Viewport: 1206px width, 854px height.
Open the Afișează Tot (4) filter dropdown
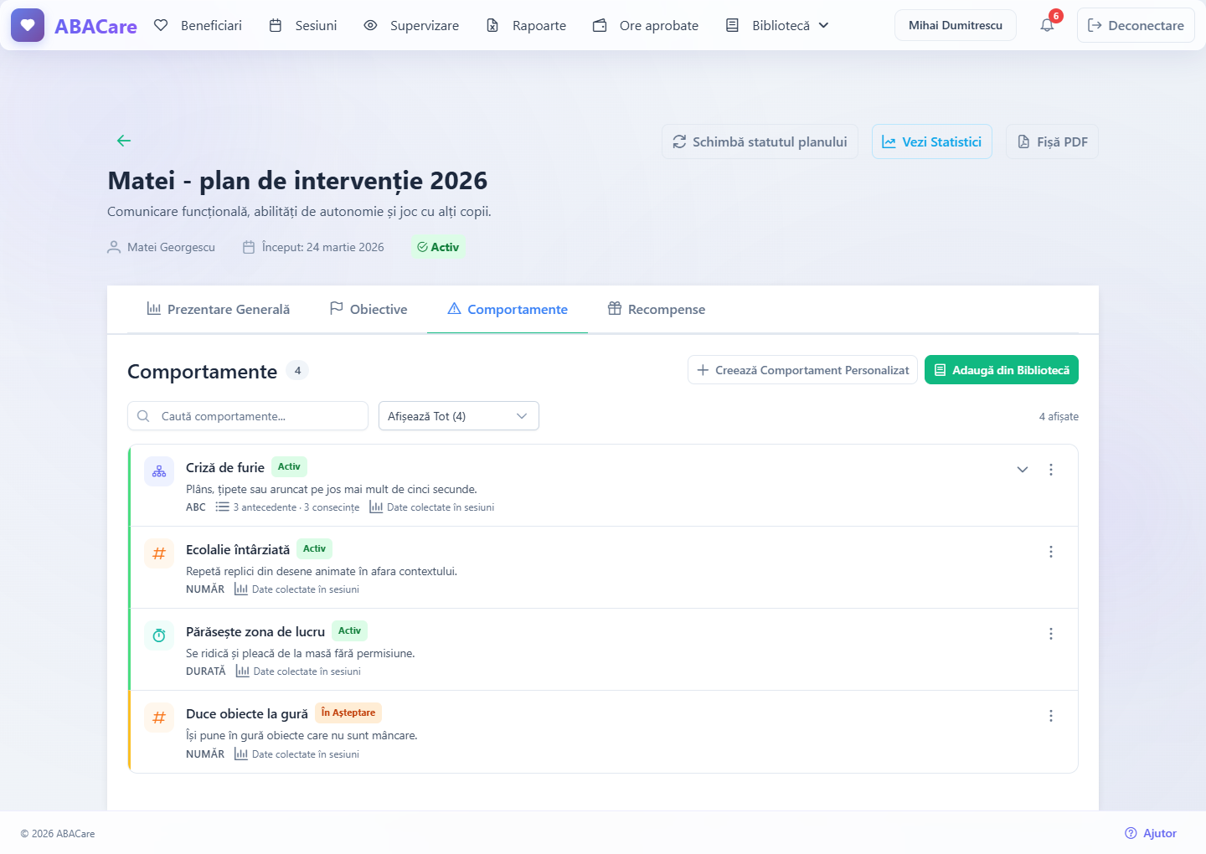coord(459,416)
